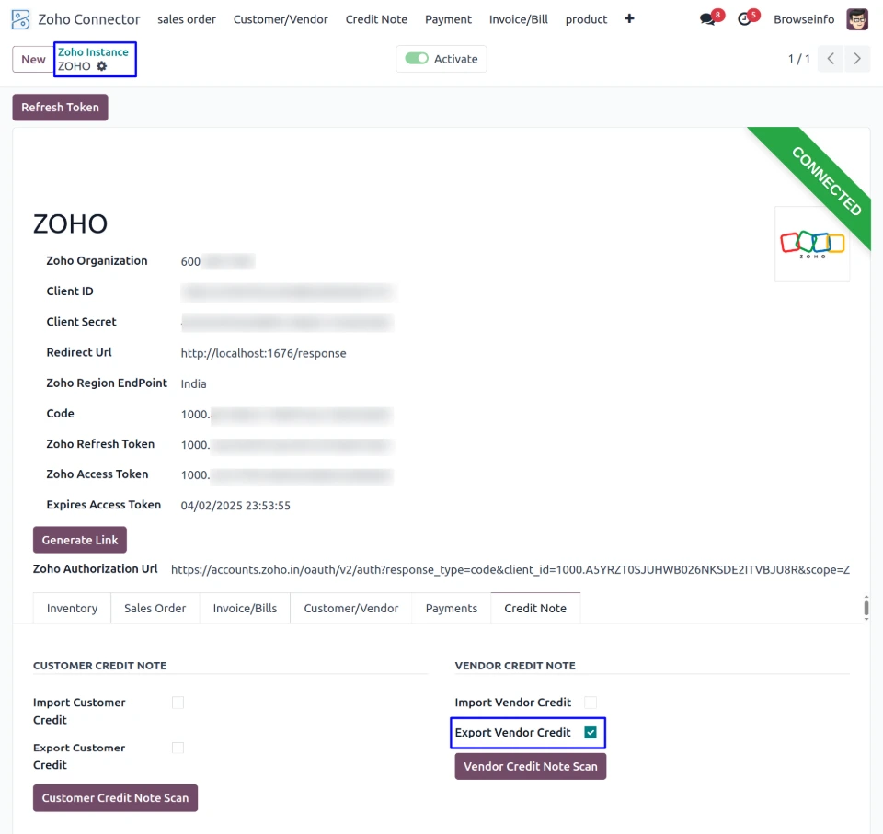This screenshot has width=883, height=834.
Task: Open the gear actions icon beside ZOHO
Action: coord(102,66)
